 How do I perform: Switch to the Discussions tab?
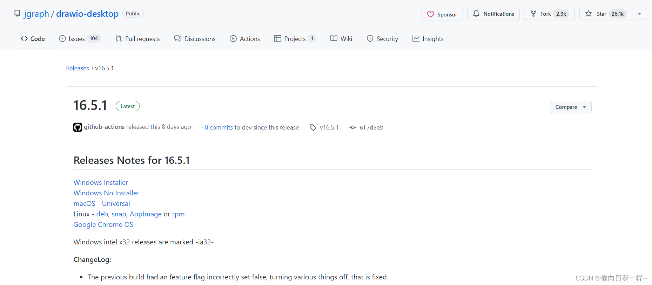tap(195, 39)
